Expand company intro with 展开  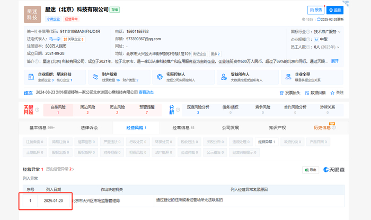click(x=335, y=61)
